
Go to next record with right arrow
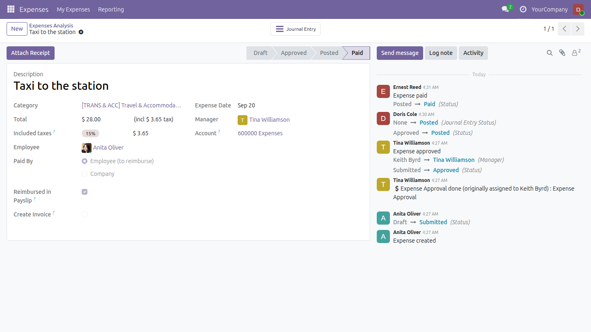578,29
